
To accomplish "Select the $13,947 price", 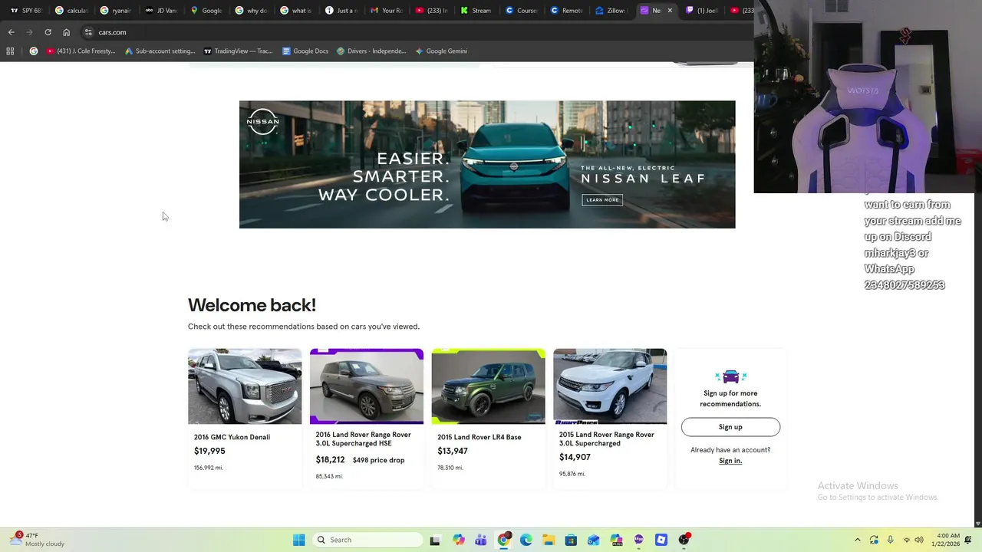I will [453, 451].
